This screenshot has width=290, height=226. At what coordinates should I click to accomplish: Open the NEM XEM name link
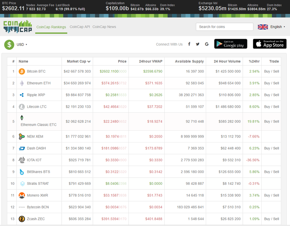click(35, 136)
